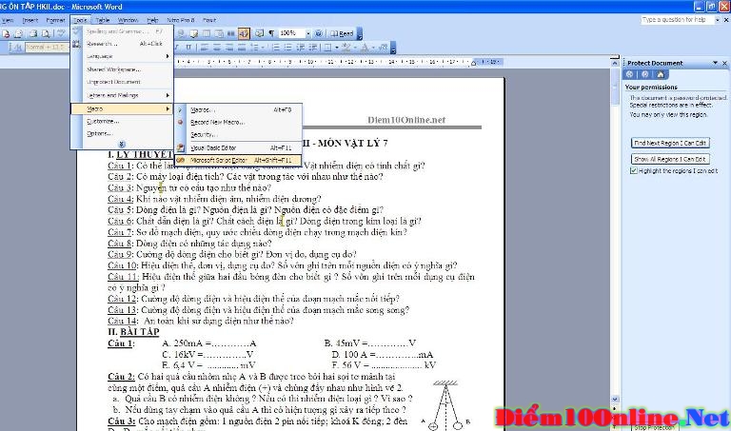Click the Type a question for help box
Viewport: 731px width, 431px height.
(677, 20)
